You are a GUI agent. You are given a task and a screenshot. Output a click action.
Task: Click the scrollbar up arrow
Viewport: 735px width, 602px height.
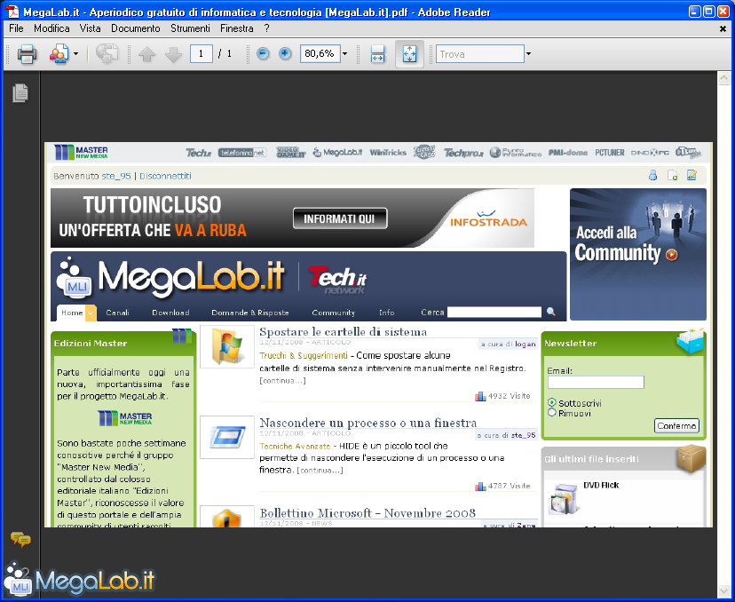click(723, 78)
